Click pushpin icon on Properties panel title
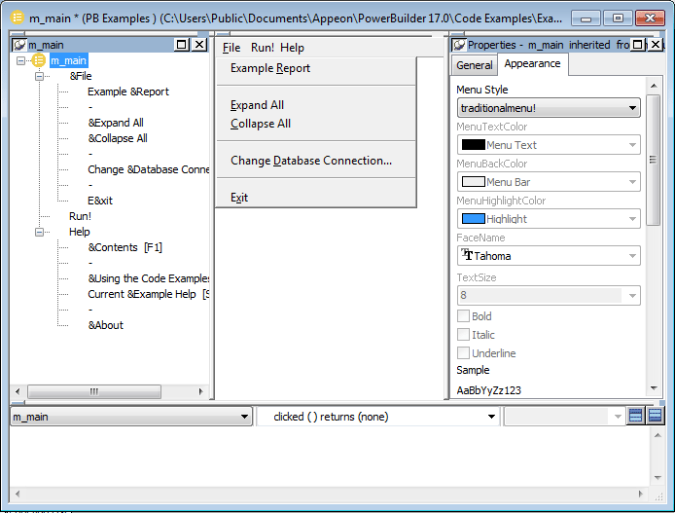675x513 pixels. [459, 45]
